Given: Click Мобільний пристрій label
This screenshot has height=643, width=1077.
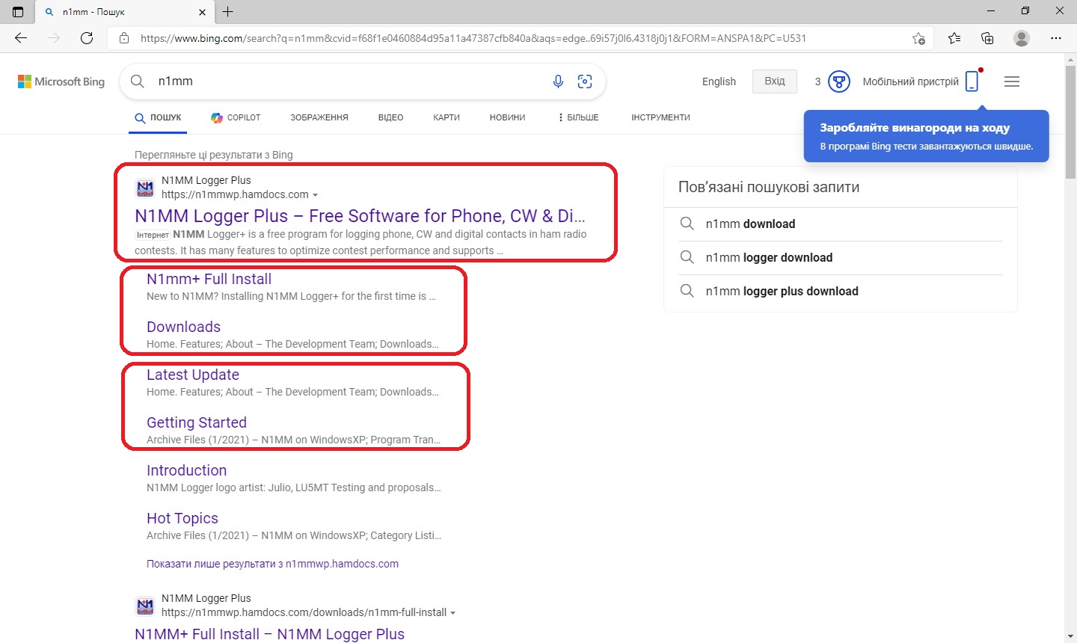Looking at the screenshot, I should [x=910, y=81].
